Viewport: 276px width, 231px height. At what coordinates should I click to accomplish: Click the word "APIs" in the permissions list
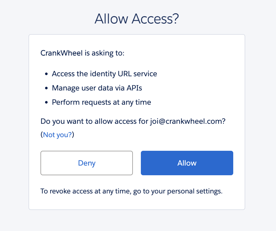134,88
